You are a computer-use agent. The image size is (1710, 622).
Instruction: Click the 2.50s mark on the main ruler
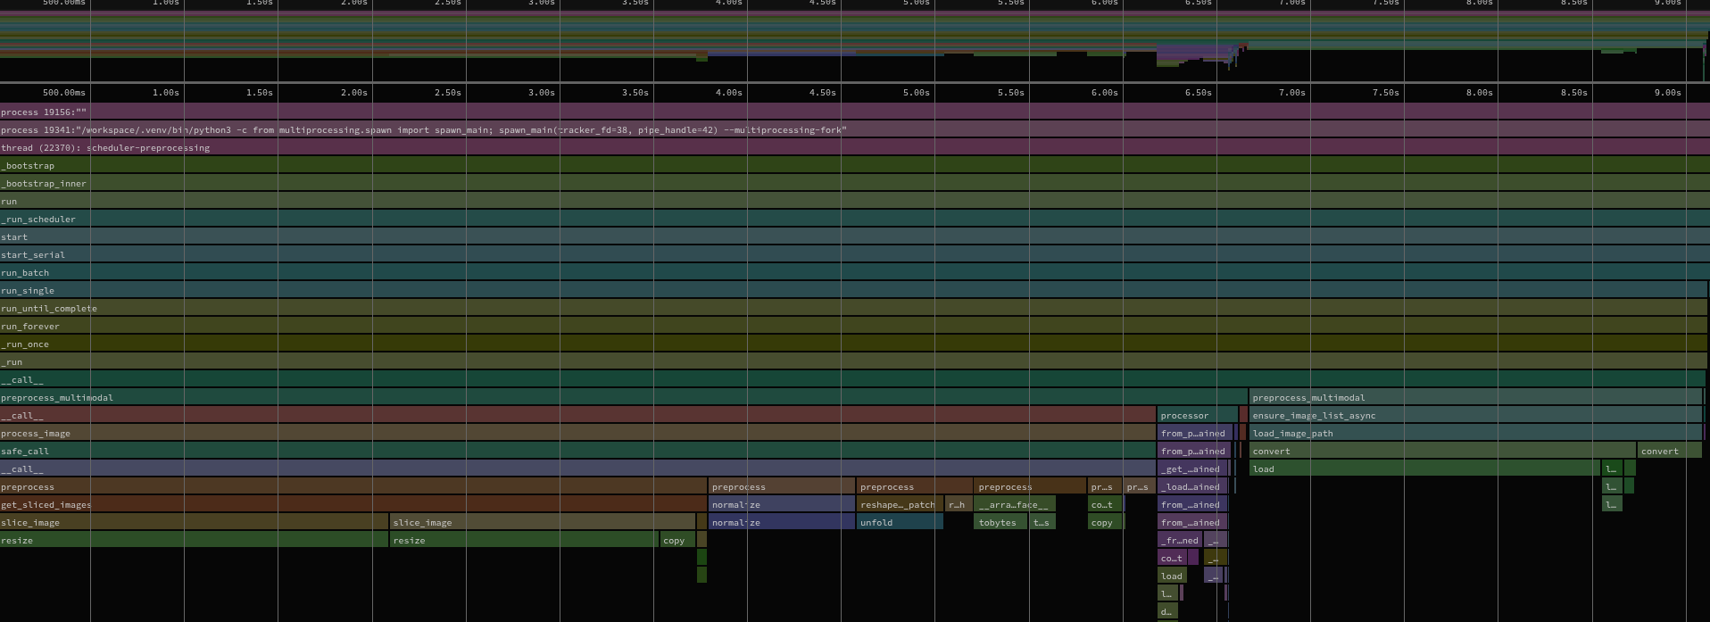(447, 92)
